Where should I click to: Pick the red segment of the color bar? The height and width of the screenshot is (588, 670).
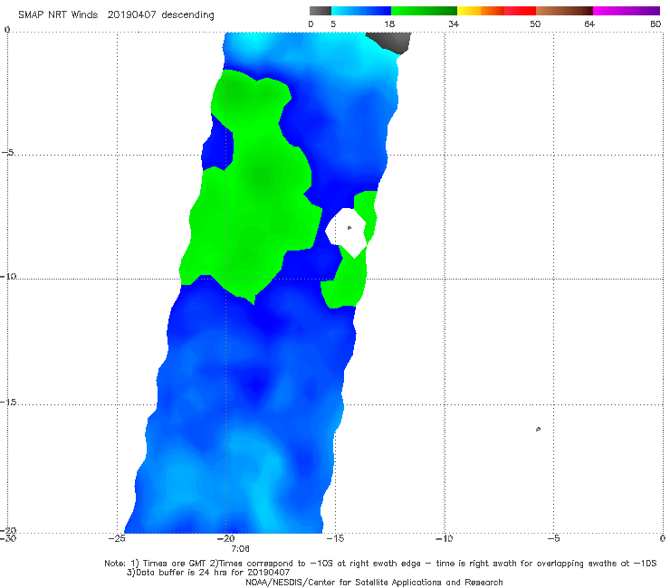click(x=520, y=11)
